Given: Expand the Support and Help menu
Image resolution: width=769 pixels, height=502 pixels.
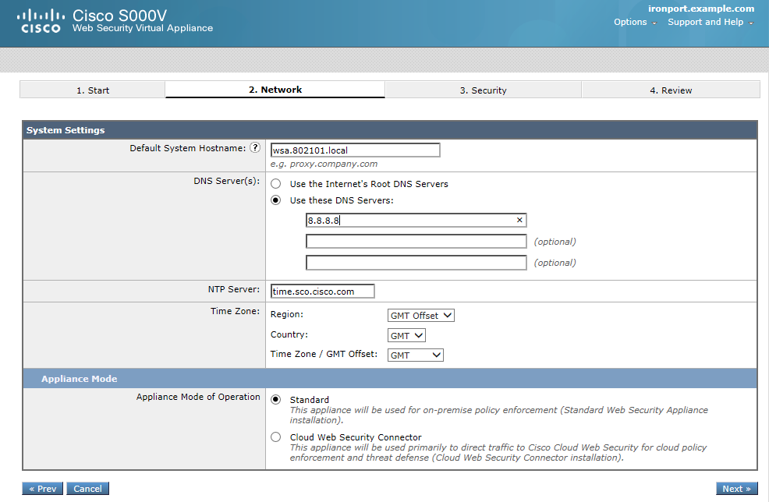Looking at the screenshot, I should point(706,22).
